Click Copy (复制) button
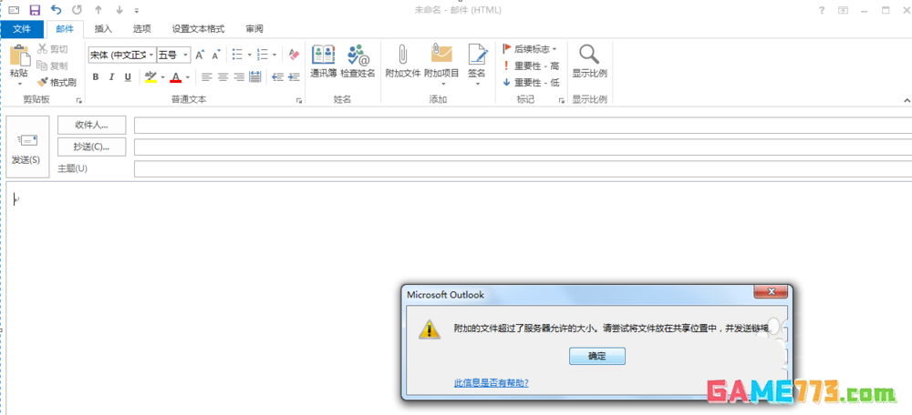The image size is (912, 415). pyautogui.click(x=52, y=66)
